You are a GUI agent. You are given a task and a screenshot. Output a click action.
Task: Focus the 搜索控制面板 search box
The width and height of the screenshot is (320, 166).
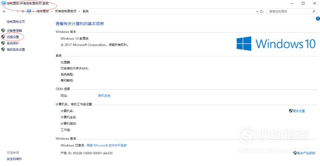pos(292,12)
